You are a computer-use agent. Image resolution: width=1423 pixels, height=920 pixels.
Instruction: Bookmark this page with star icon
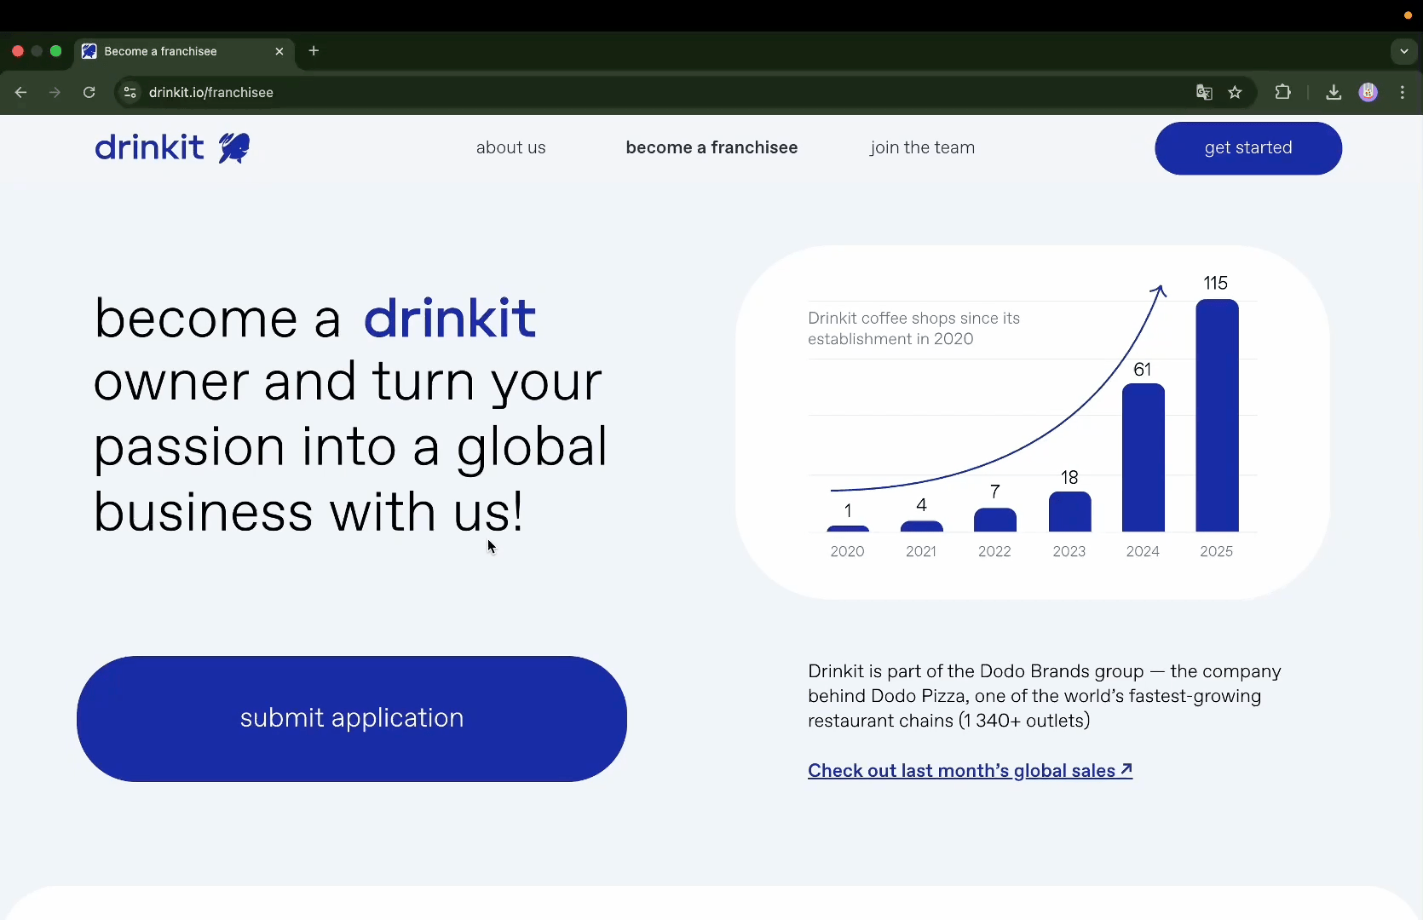click(1236, 93)
